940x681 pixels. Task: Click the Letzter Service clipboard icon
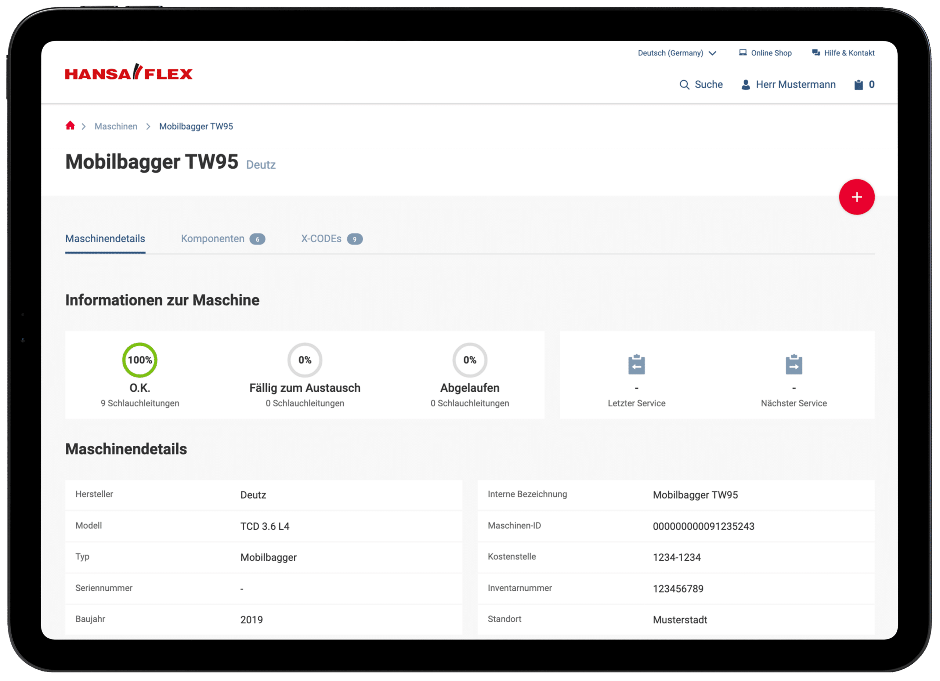click(x=636, y=364)
